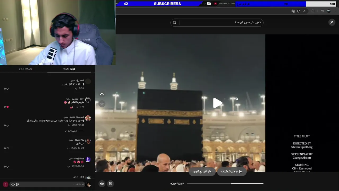Open the emoji picker in comment box
Screen dimensions: 339x191
pos(13,184)
